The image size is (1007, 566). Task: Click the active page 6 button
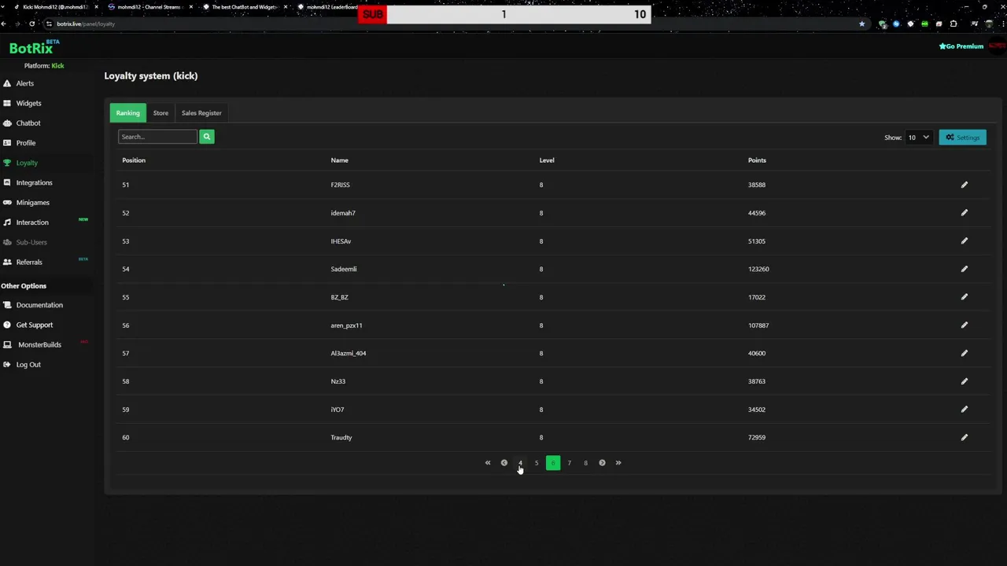point(553,463)
